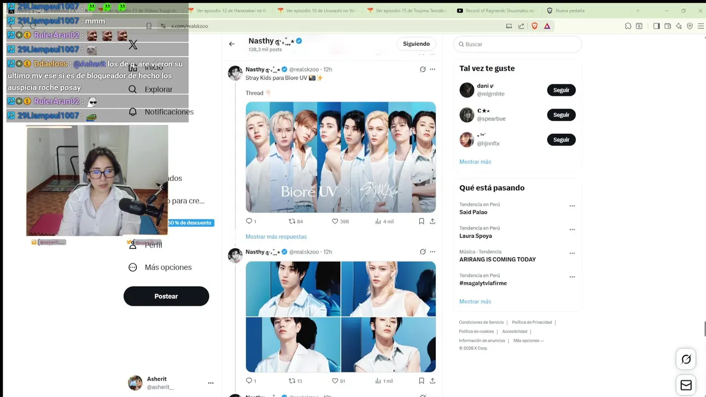Open the browser hamburger menu

[701, 26]
